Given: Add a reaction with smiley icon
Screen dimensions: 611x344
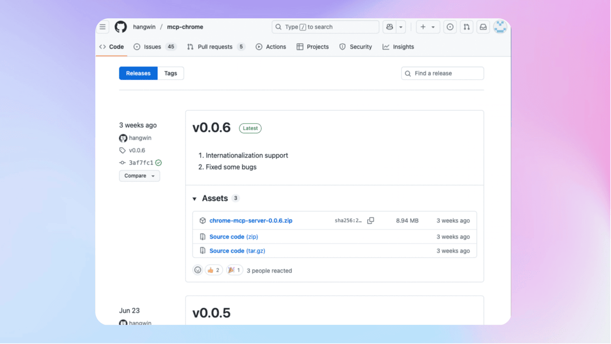Looking at the screenshot, I should (198, 270).
